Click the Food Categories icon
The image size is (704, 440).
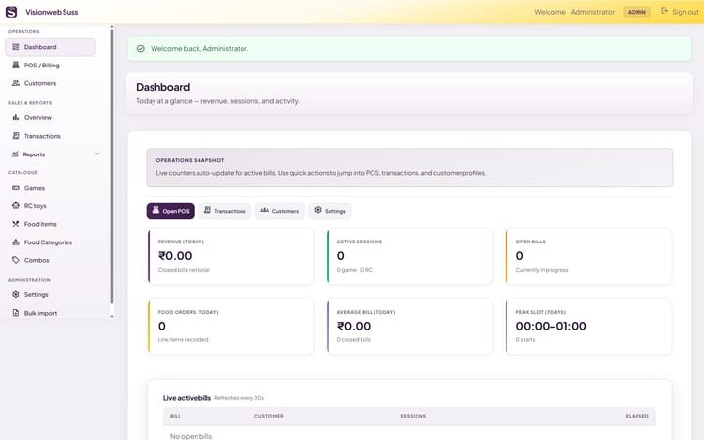tap(16, 242)
